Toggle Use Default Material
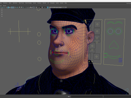 pos(10,7)
